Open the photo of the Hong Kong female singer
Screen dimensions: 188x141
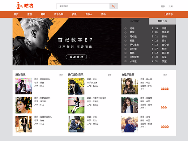(x=129, y=105)
